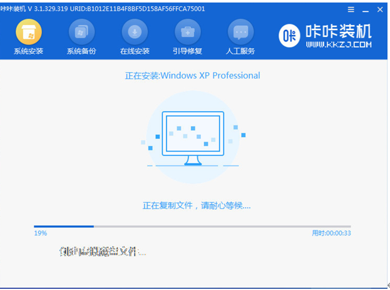Image resolution: width=390 pixels, height=290 pixels.
Task: Minimize the 咔咔装机 window
Action: (366, 10)
